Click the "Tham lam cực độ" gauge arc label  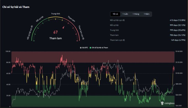pos(81,32)
